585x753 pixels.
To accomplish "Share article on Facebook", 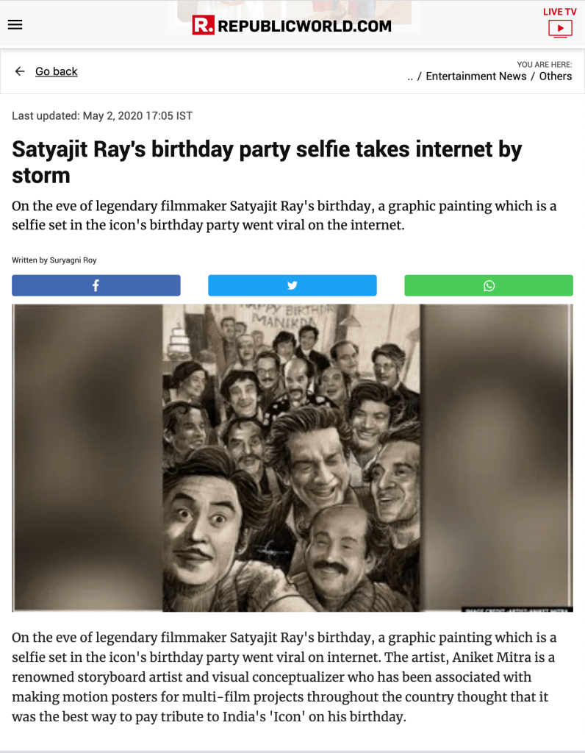I will coord(96,285).
